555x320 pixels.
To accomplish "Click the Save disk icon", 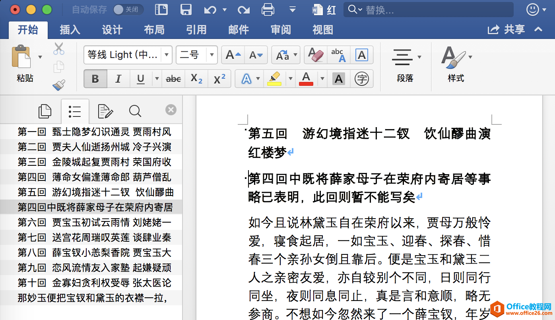I will coord(186,10).
